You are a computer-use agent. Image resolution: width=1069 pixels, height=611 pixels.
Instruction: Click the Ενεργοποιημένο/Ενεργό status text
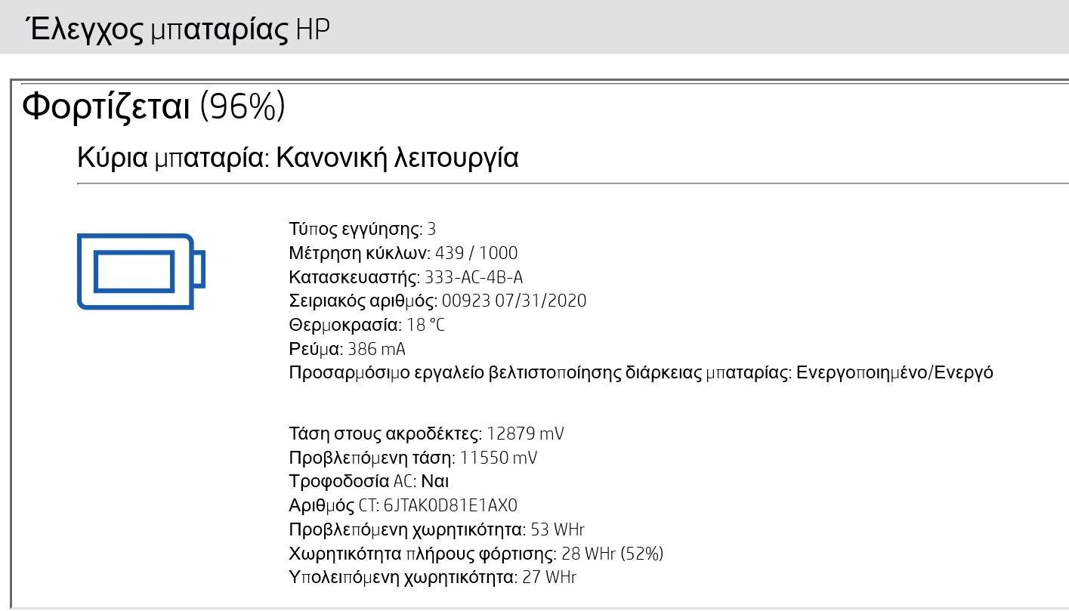894,373
